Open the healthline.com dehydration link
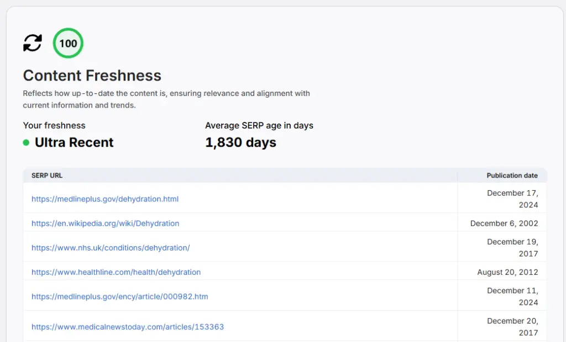The width and height of the screenshot is (566, 342). point(116,272)
